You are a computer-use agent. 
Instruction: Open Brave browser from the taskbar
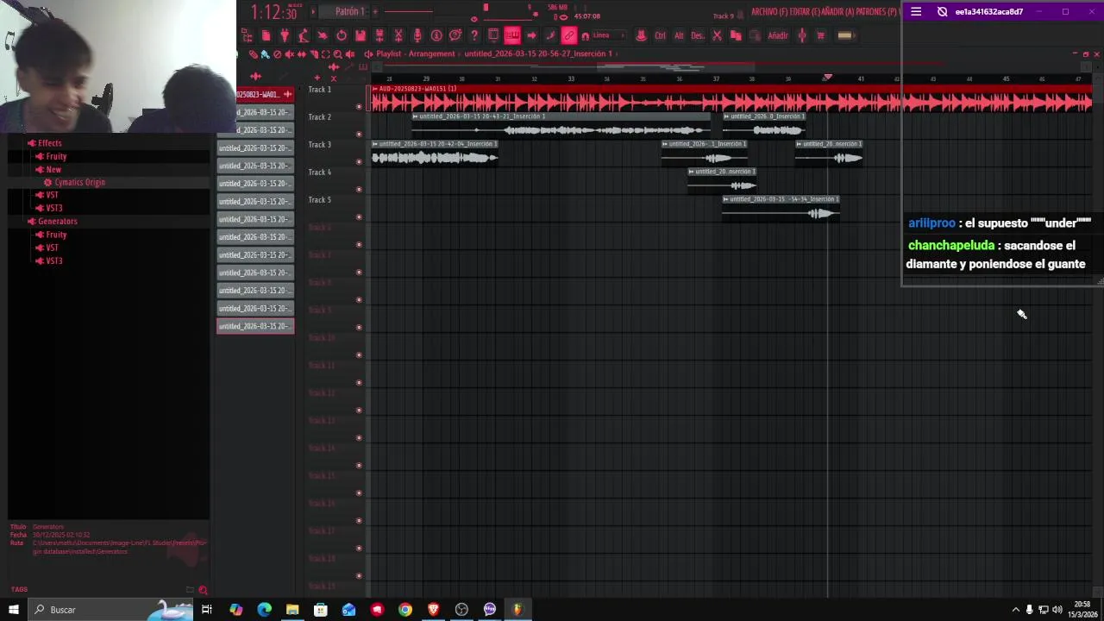(x=434, y=610)
